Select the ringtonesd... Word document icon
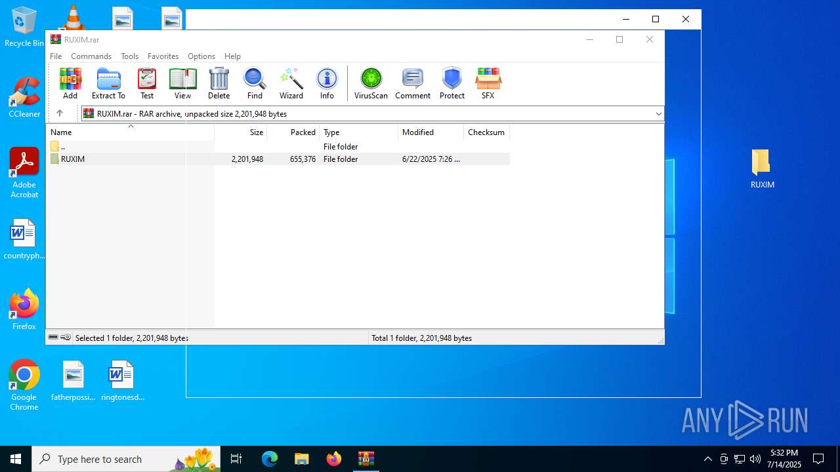This screenshot has height=472, width=840. point(122,381)
